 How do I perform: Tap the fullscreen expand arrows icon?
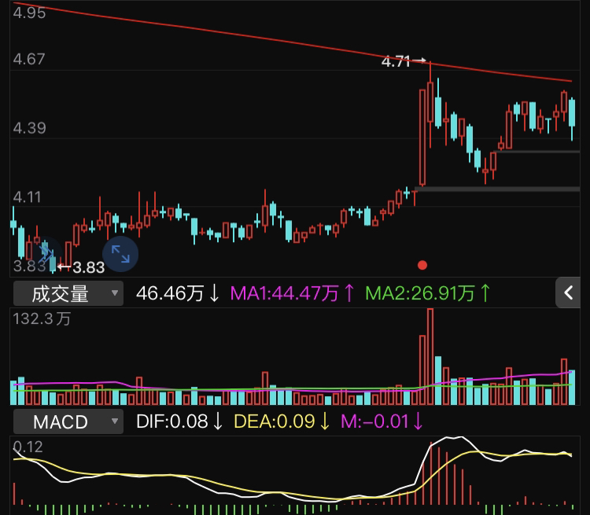120,254
